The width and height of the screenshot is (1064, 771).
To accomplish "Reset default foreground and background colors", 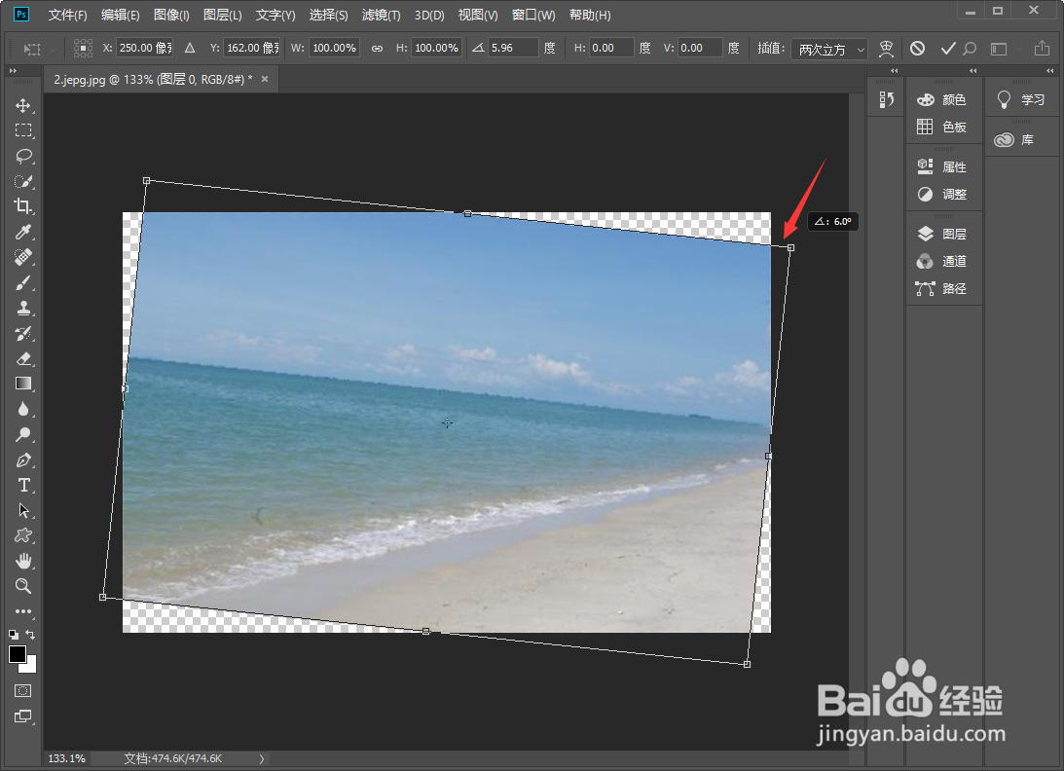I will point(14,636).
